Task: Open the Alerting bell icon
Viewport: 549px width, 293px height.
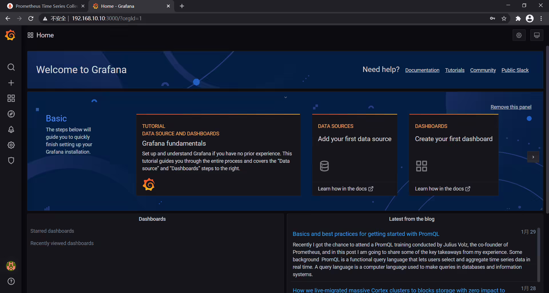Action: pos(11,129)
